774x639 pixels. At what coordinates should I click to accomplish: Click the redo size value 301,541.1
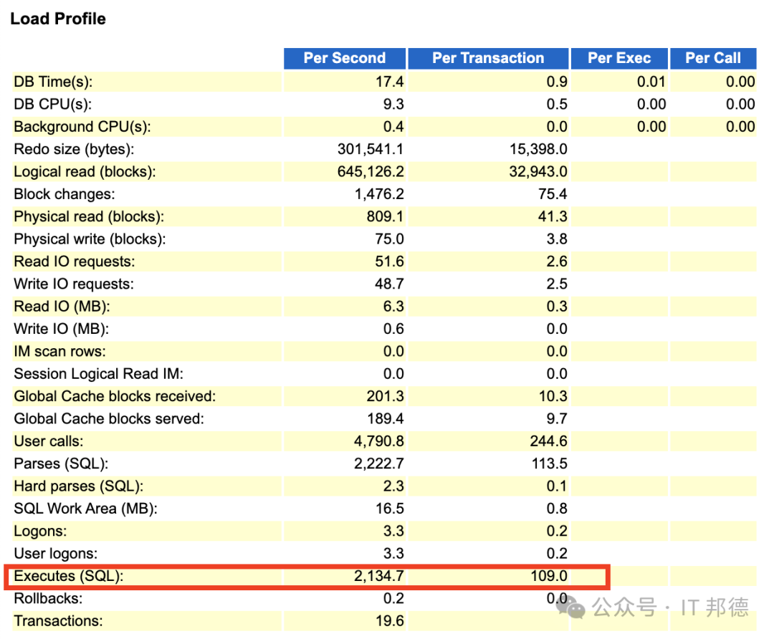[x=371, y=150]
